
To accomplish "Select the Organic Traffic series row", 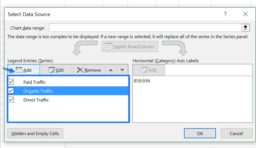I will point(68,91).
